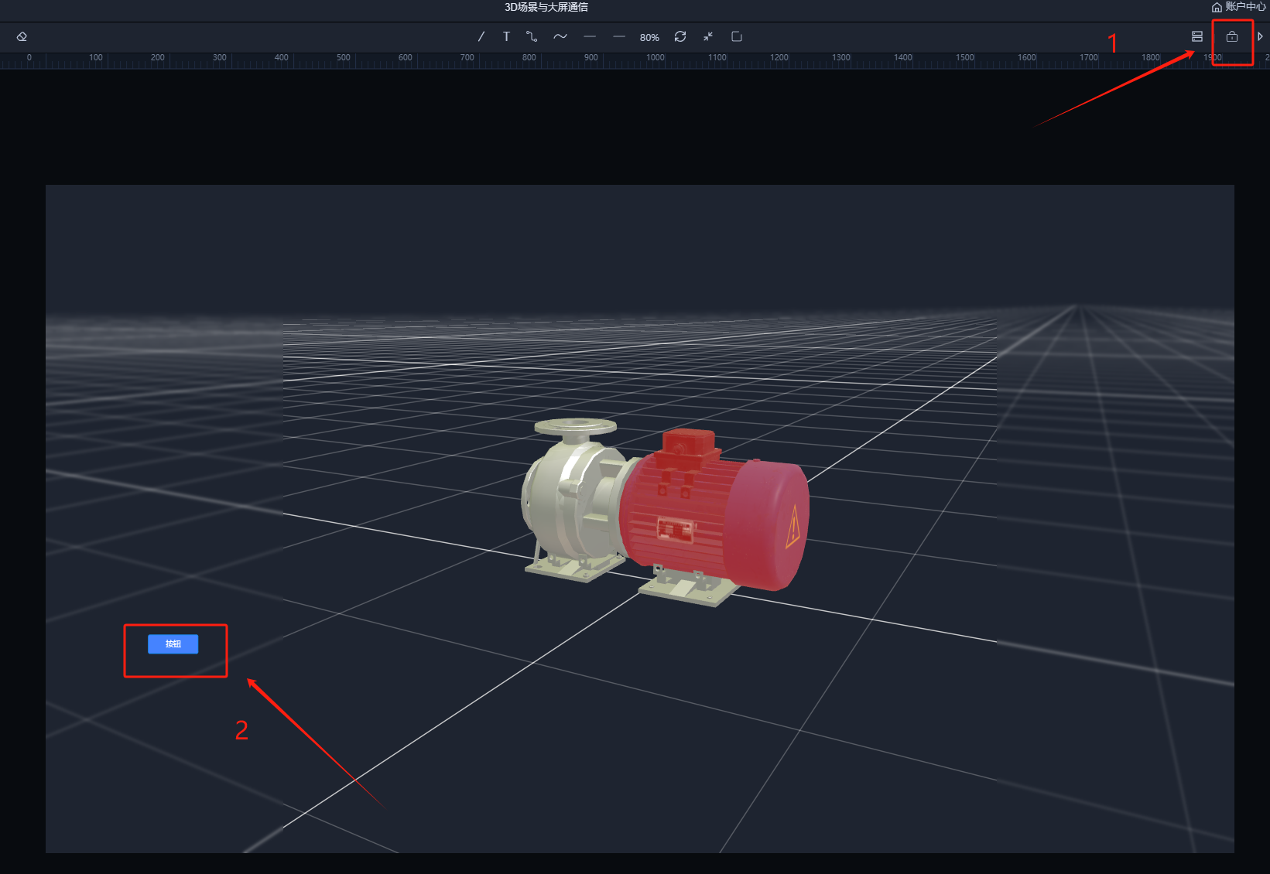Click the inward arrows fit-to-view icon

tap(708, 36)
